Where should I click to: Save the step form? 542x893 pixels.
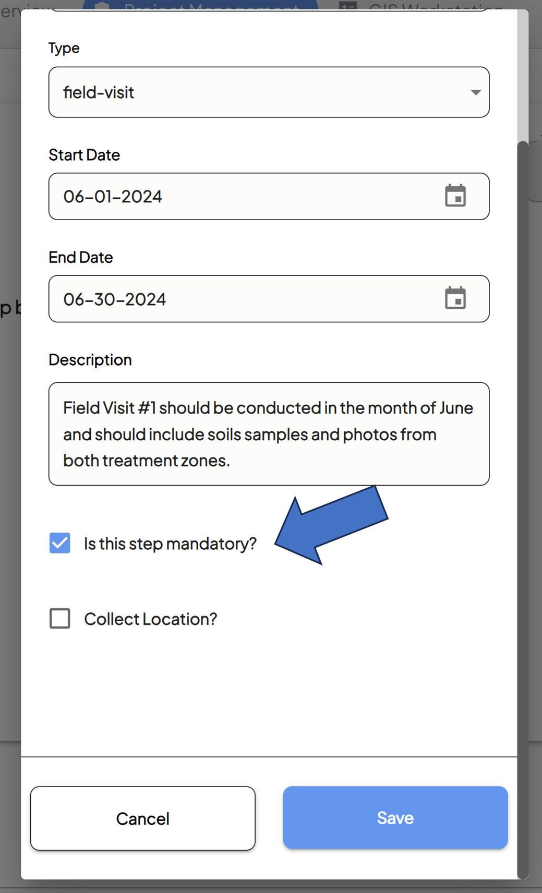point(395,818)
